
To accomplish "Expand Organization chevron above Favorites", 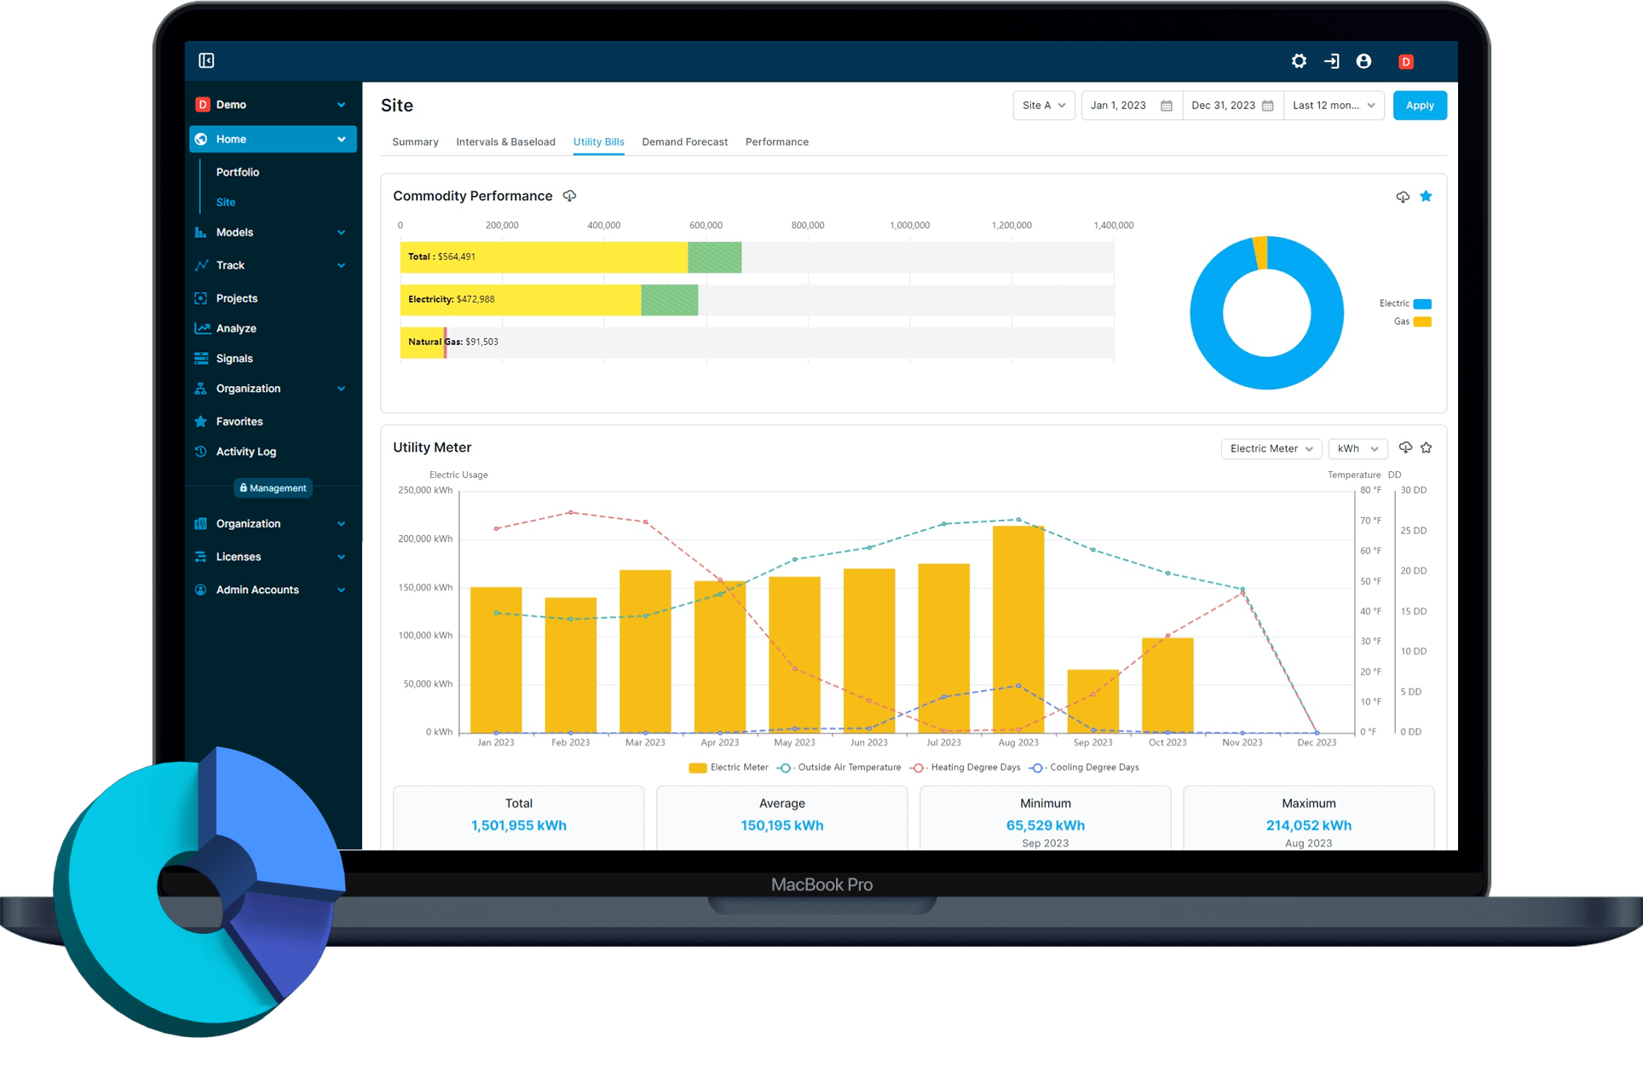I will click(341, 389).
